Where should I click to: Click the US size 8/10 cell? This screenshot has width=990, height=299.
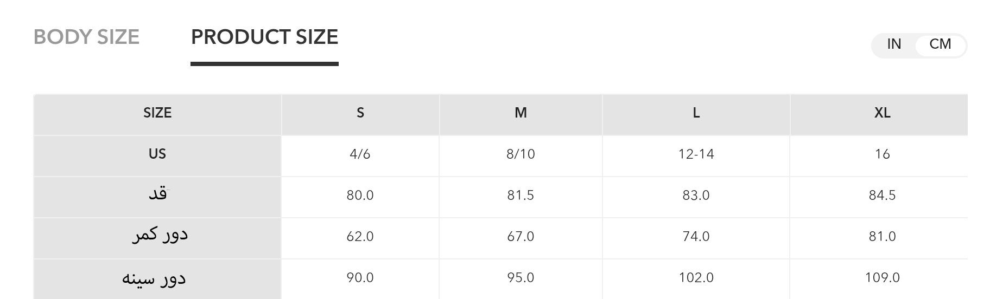pyautogui.click(x=521, y=154)
